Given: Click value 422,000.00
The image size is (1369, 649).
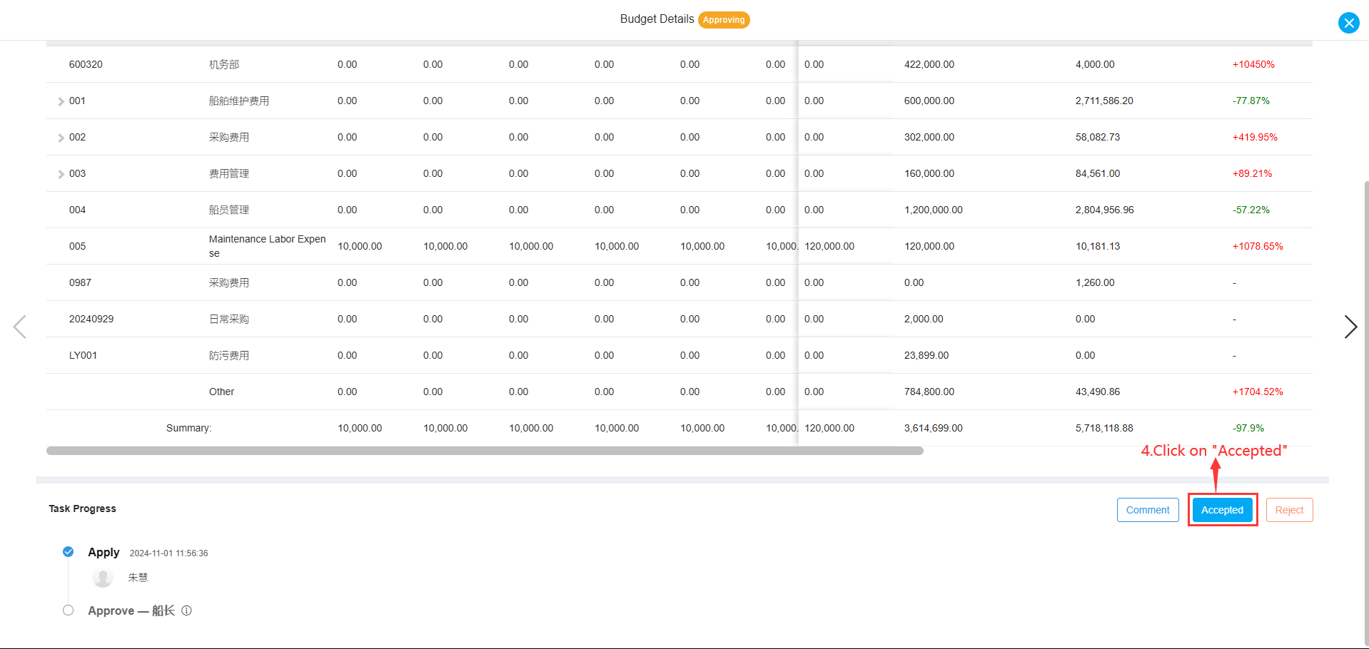Looking at the screenshot, I should pos(929,64).
